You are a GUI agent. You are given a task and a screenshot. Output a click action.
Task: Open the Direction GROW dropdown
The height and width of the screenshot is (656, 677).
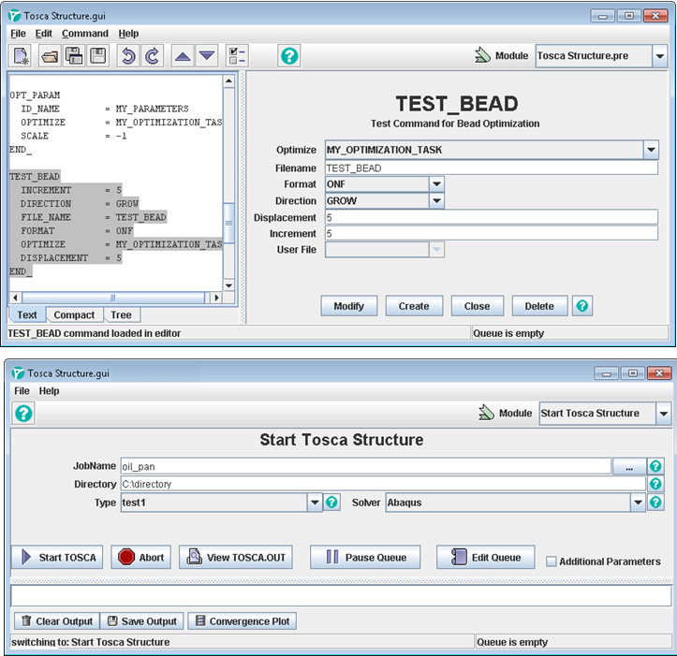pos(436,201)
